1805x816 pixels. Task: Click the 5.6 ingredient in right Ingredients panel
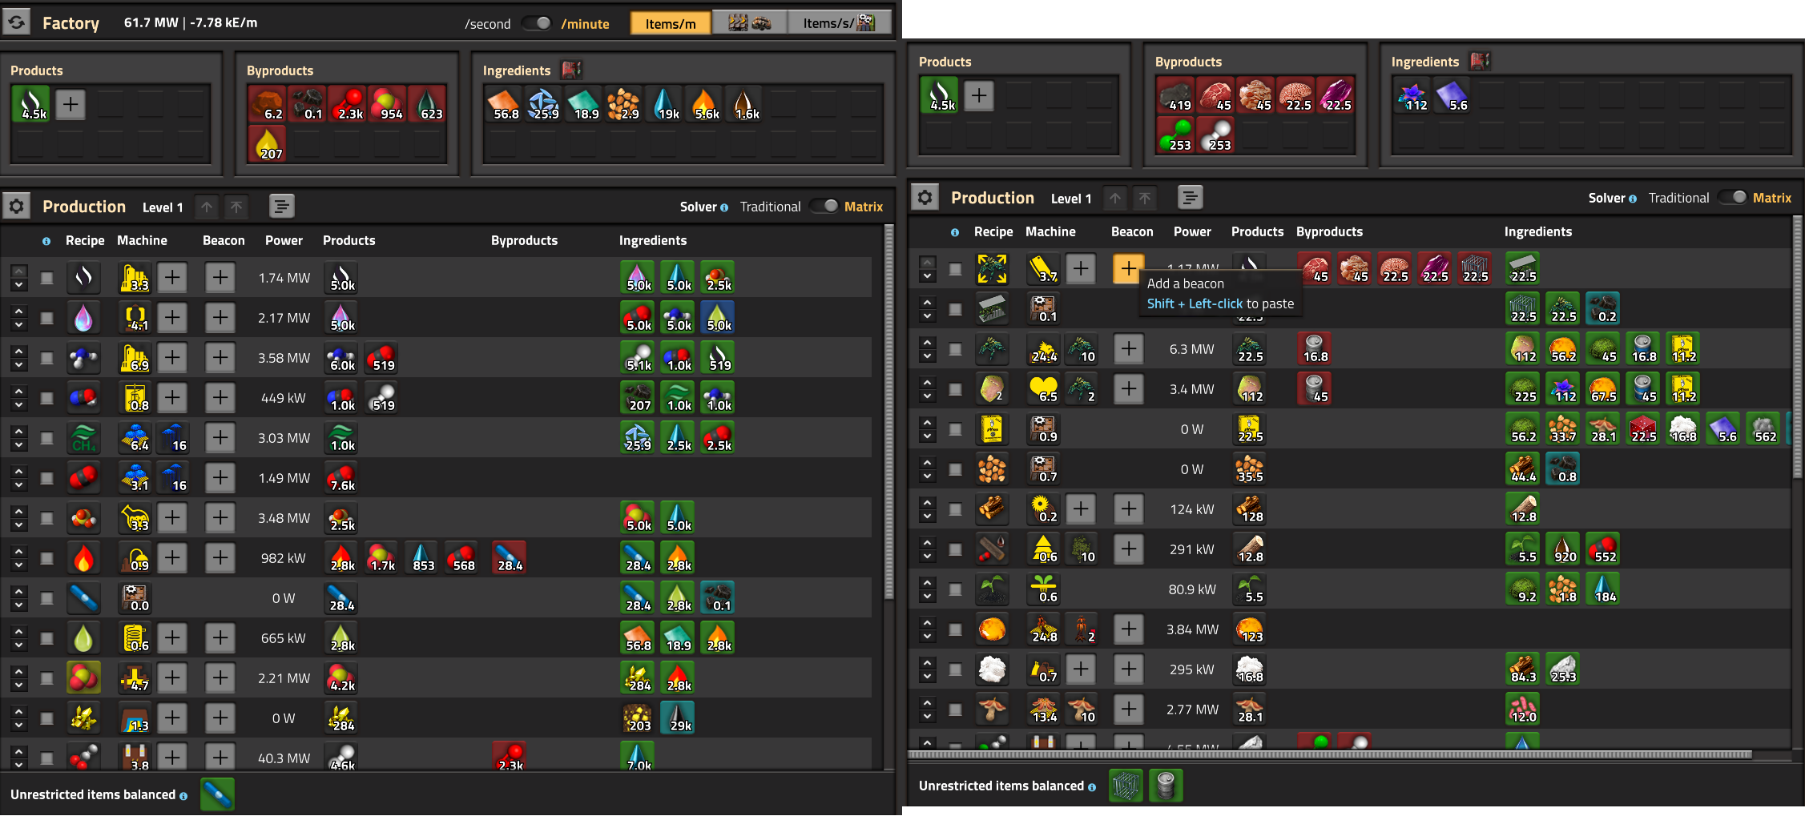coord(1452,95)
